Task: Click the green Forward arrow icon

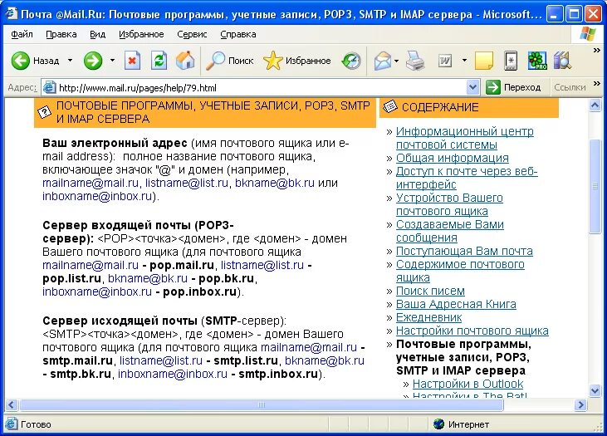Action: coord(93,61)
